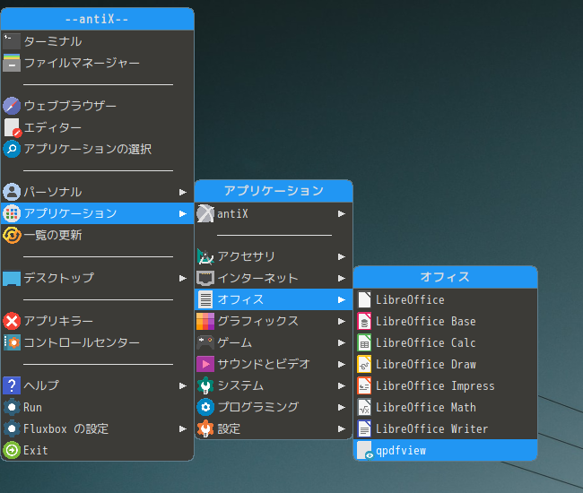The height and width of the screenshot is (493, 583).
Task: Click the green Exit icon
Action: (x=12, y=450)
